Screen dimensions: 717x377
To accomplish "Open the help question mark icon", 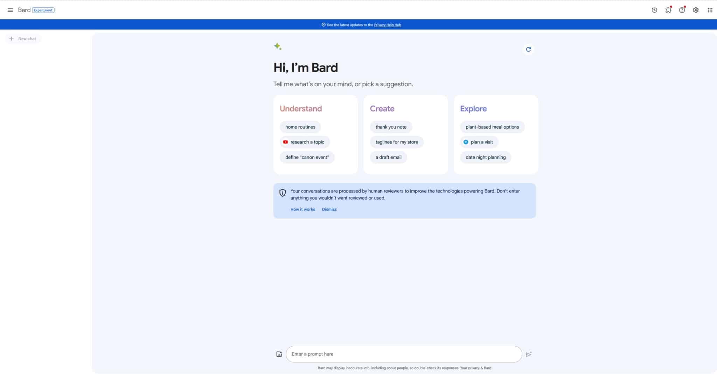I will click(x=682, y=10).
